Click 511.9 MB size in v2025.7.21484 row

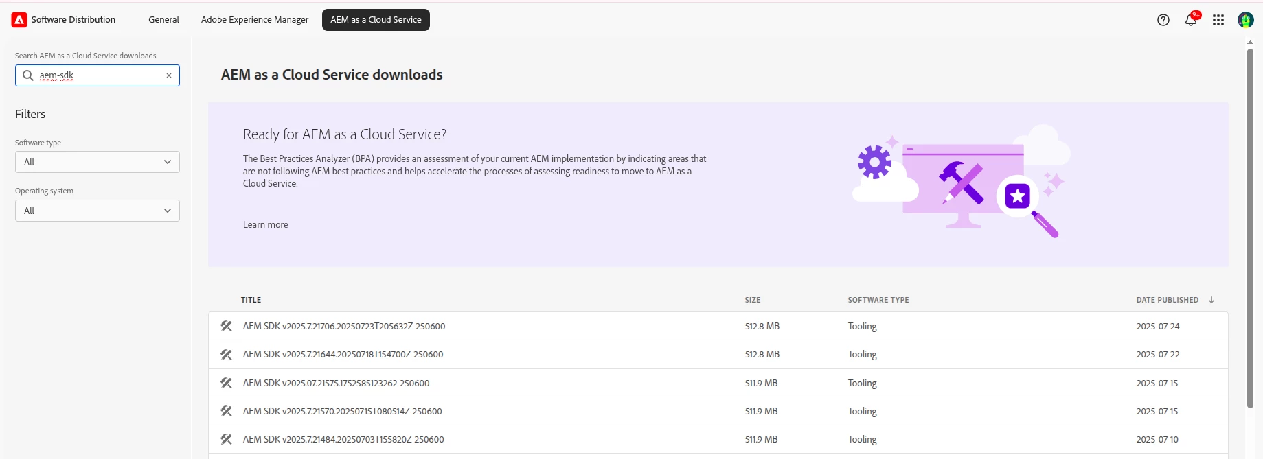[762, 439]
